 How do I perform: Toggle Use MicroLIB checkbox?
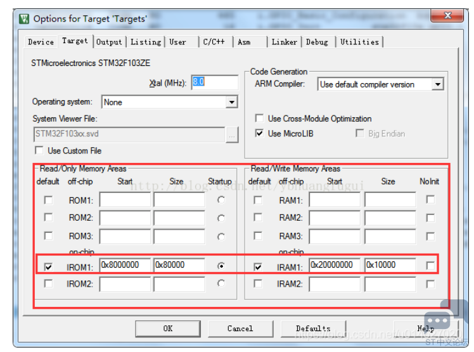pos(259,133)
